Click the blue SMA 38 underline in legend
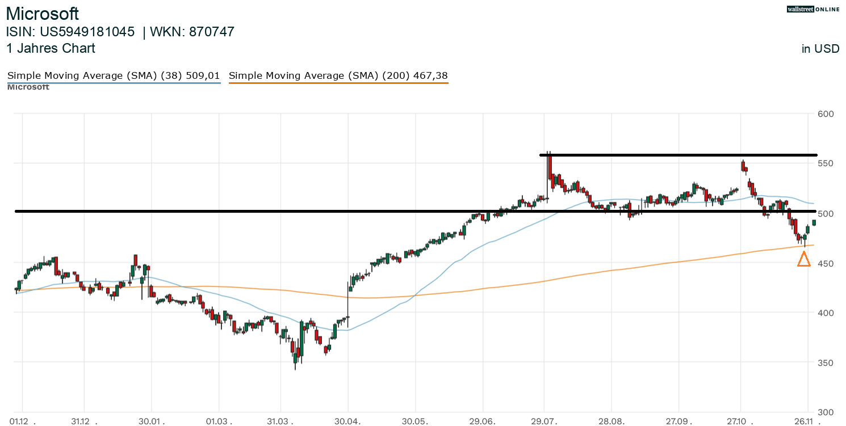The width and height of the screenshot is (846, 426). pos(114,83)
